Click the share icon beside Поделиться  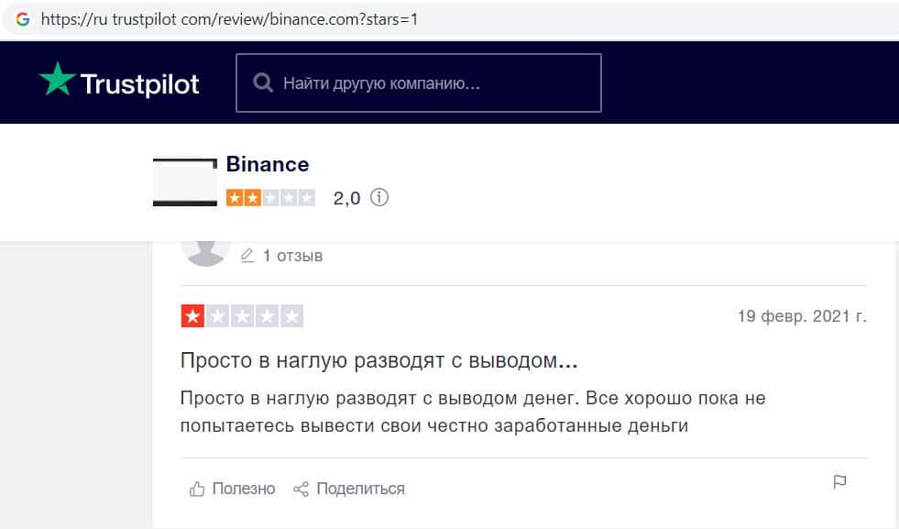tap(301, 489)
